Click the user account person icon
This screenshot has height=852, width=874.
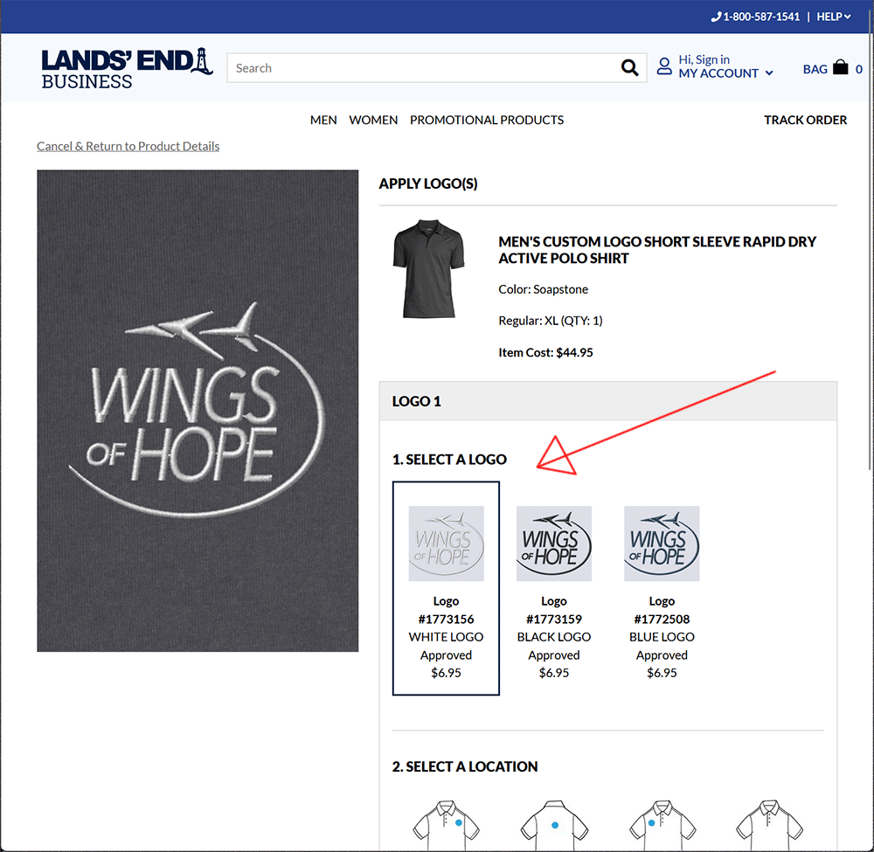tap(664, 66)
